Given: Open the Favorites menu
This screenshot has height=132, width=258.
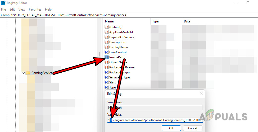Looking at the screenshot, I should tap(35, 10).
